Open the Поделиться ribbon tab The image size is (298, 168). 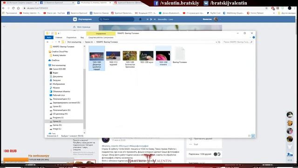coord(71,37)
